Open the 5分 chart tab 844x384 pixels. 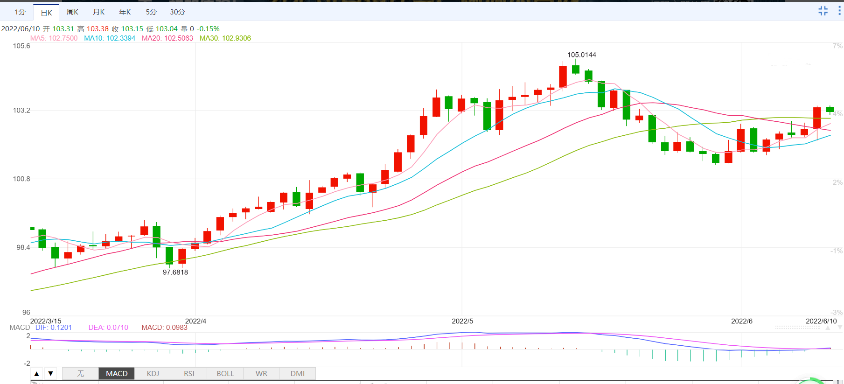151,12
